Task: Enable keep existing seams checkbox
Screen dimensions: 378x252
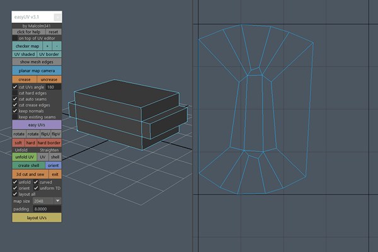Action: [15, 117]
